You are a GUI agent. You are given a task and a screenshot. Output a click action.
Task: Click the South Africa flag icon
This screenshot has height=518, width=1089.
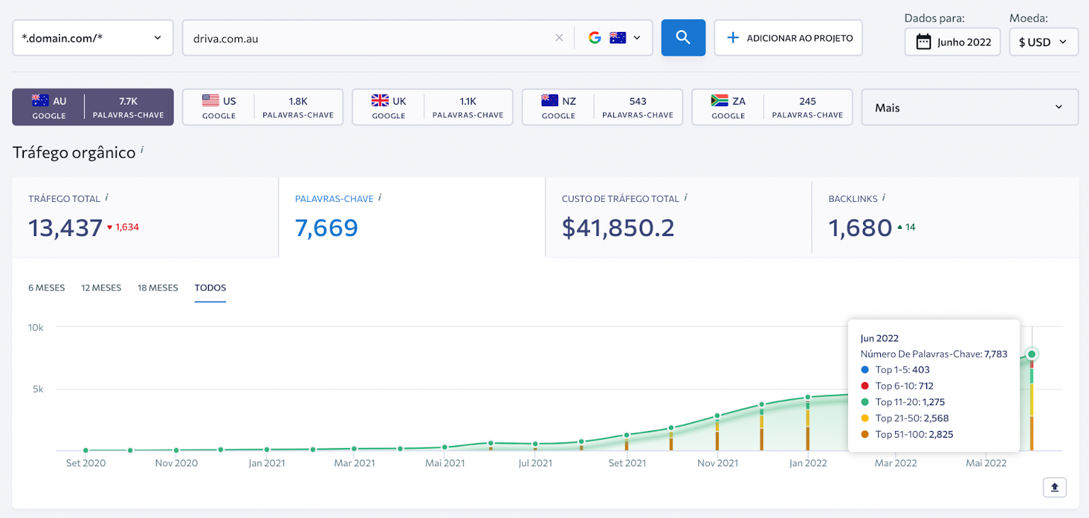[719, 100]
